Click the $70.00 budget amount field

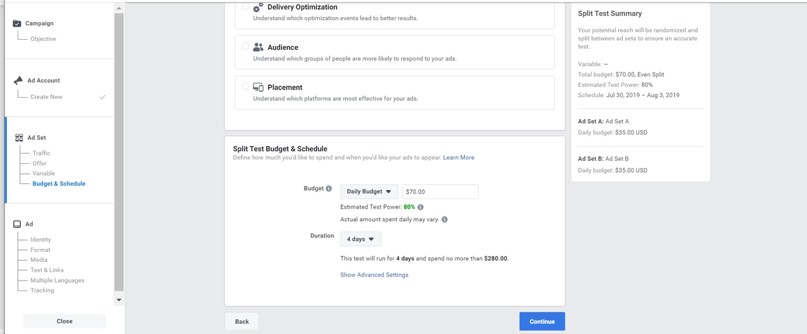click(440, 192)
